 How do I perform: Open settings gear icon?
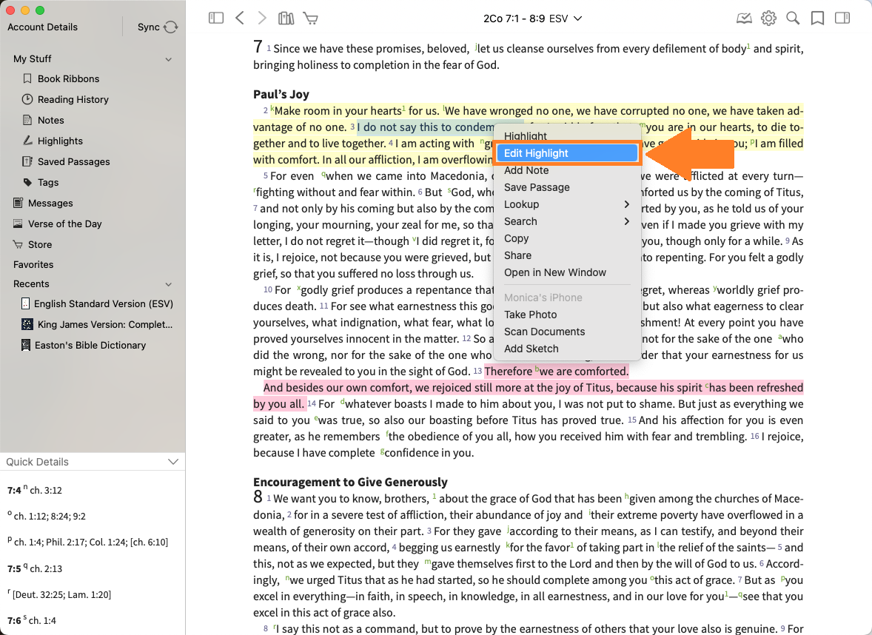point(768,19)
